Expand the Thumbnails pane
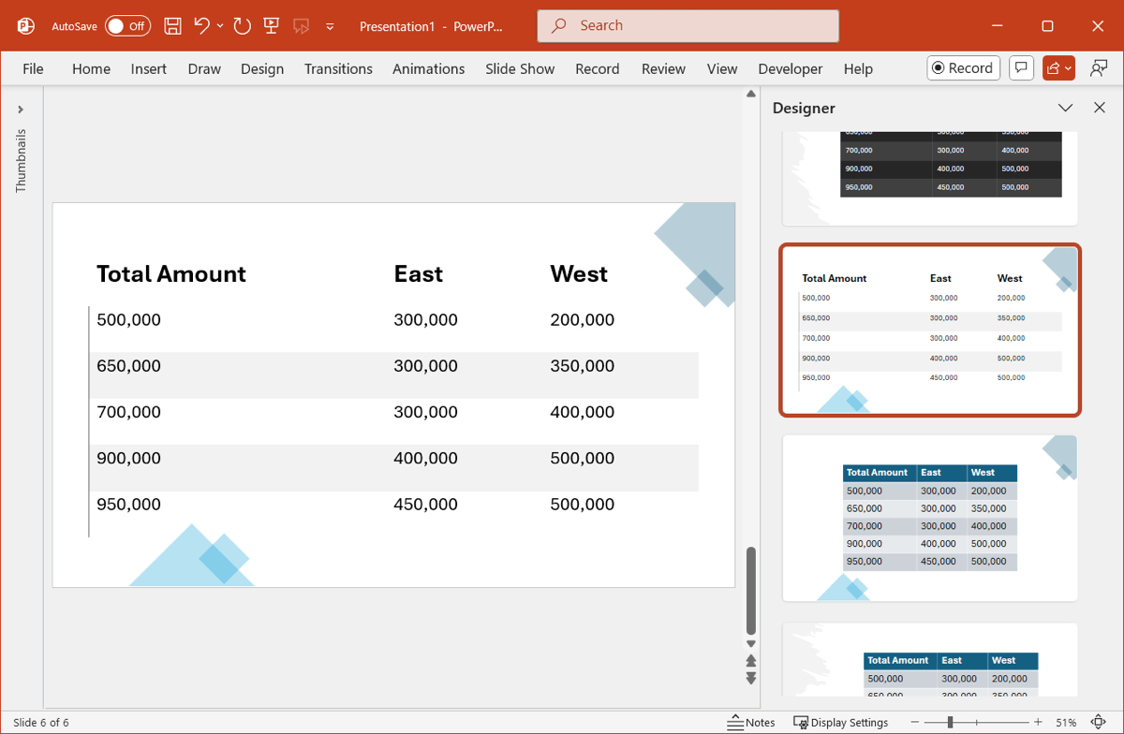 point(21,110)
